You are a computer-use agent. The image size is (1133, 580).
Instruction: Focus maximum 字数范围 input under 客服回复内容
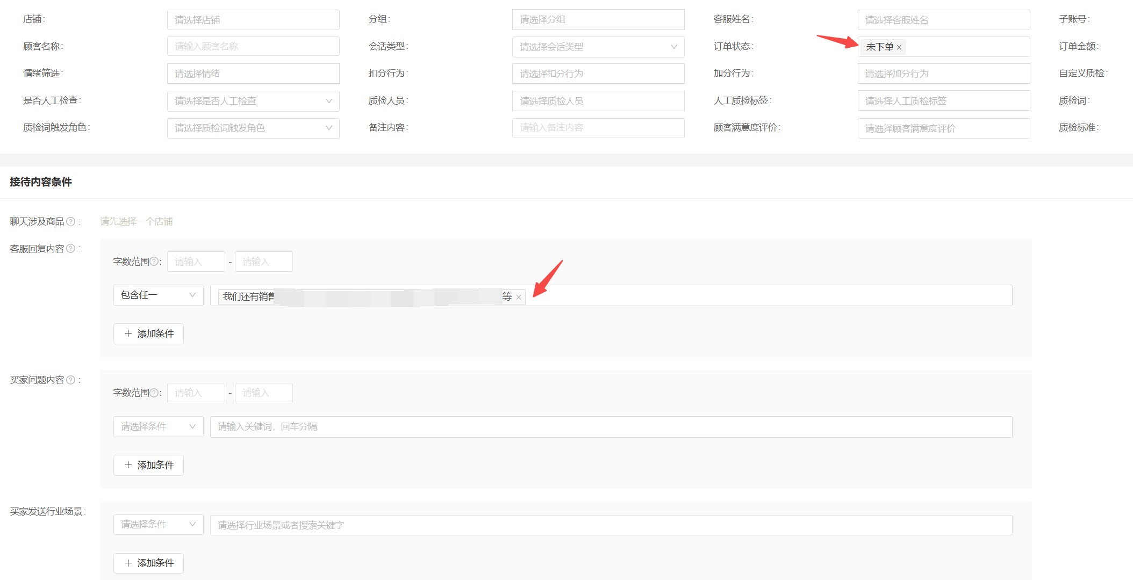[264, 262]
